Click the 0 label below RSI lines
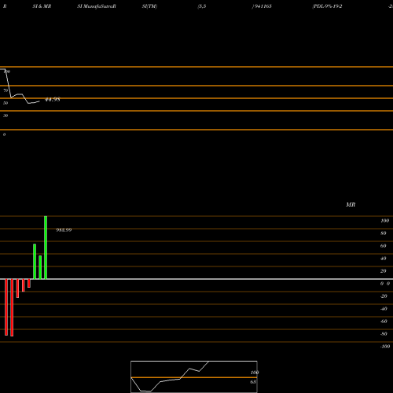Image resolution: width=393 pixels, height=393 pixels. point(4,134)
